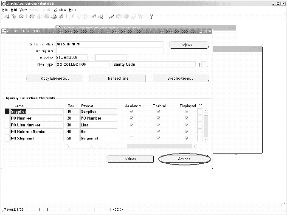
Task: Toggle Enabled checkbox for PO Release Number
Action: point(158,131)
